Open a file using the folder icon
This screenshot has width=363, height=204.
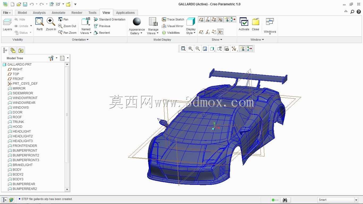tap(19, 4)
